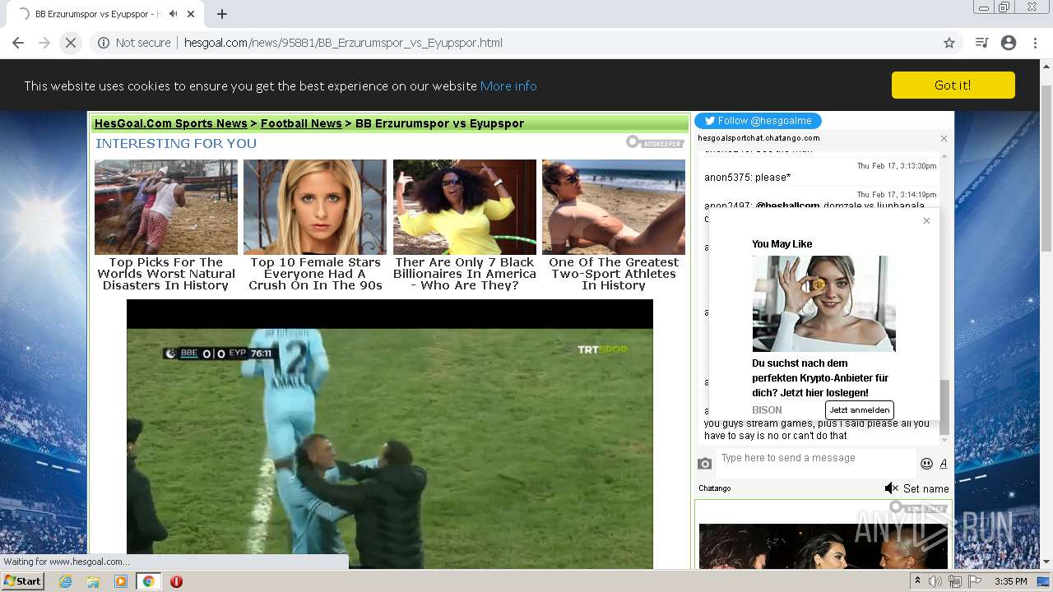This screenshot has height=592, width=1053.
Task: Open Two-Sport Athletes In History headline
Action: click(614, 274)
